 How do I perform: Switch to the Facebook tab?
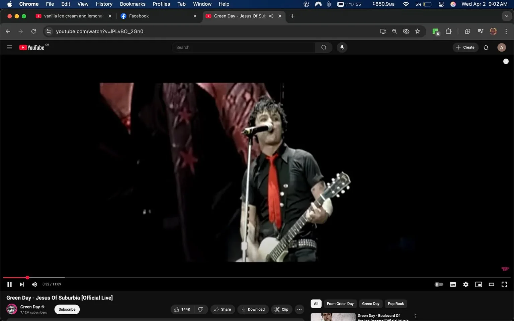coord(139,16)
